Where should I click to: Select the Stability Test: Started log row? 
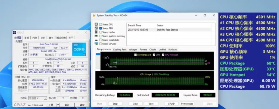(169, 30)
